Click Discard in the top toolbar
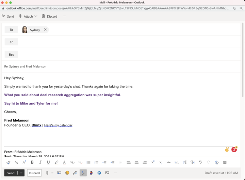This screenshot has height=180, width=245. [x=49, y=16]
